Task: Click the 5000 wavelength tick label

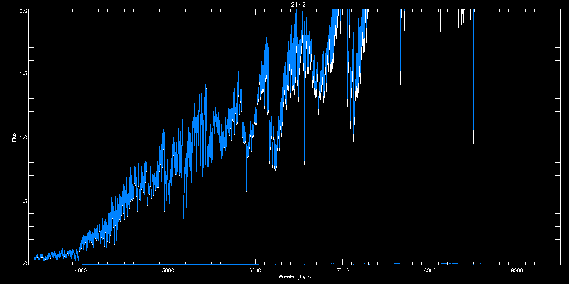Action: [168, 271]
